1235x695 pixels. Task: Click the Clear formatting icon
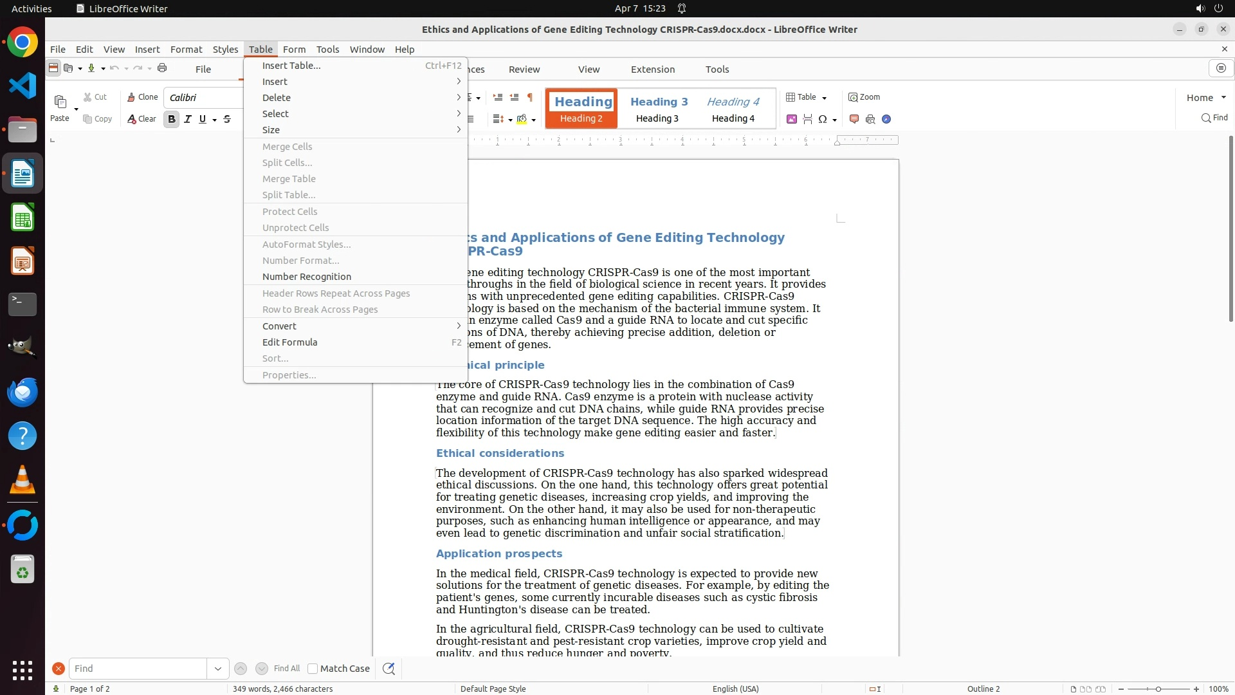(x=142, y=119)
